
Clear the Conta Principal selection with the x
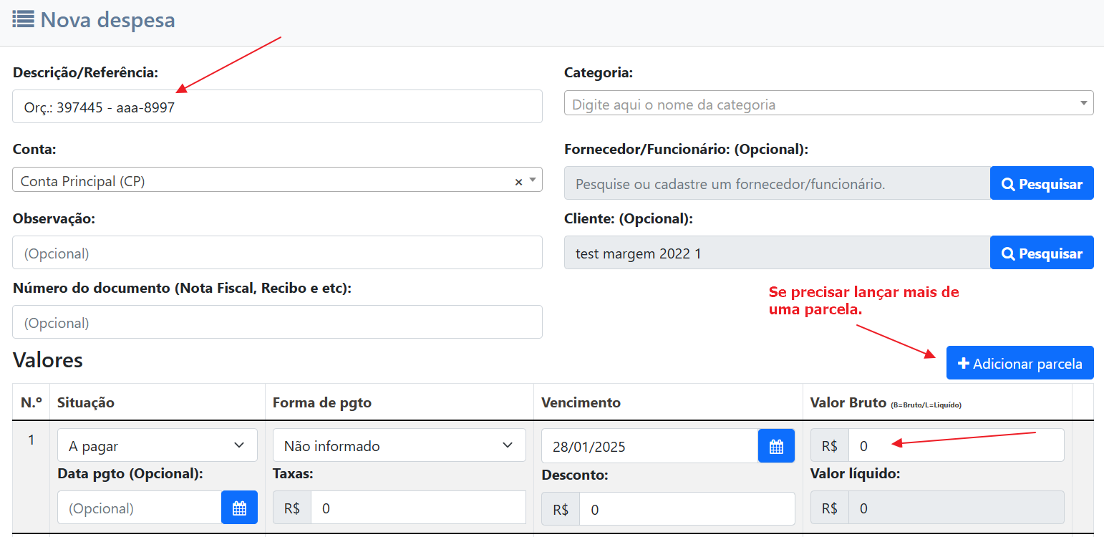518,182
